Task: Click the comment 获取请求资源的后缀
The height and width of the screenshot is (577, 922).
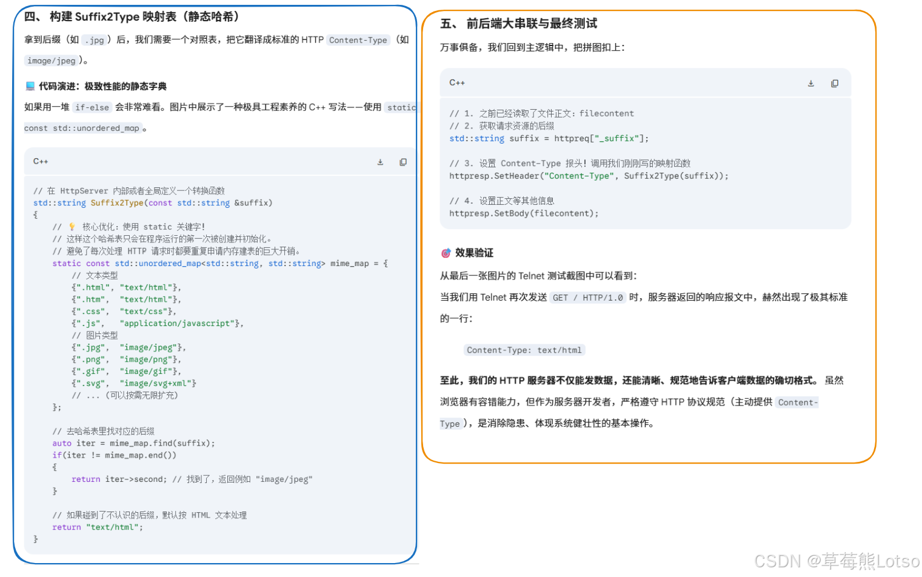Action: tap(502, 126)
